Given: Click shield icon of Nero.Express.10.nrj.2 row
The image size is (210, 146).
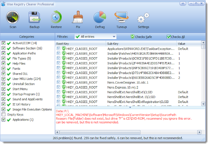Looking at the screenshot, I should click(x=64, y=87).
